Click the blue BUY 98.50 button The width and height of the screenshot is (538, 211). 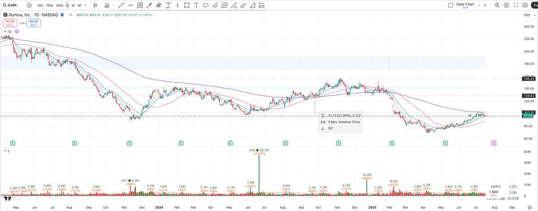point(34,23)
